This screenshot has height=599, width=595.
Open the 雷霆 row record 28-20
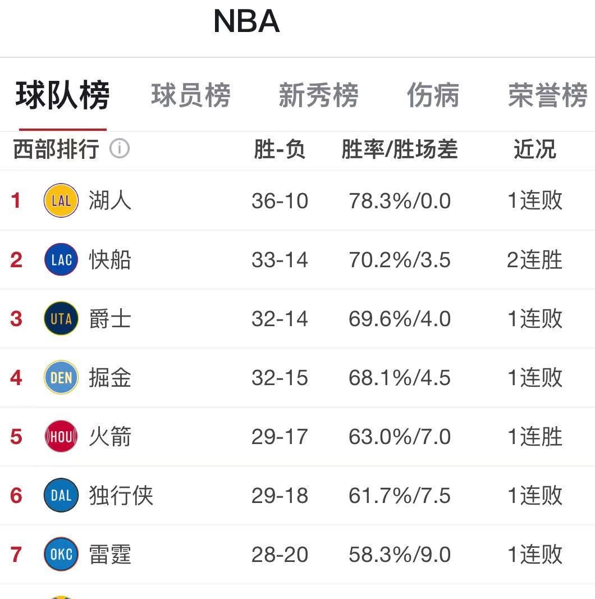pos(280,555)
